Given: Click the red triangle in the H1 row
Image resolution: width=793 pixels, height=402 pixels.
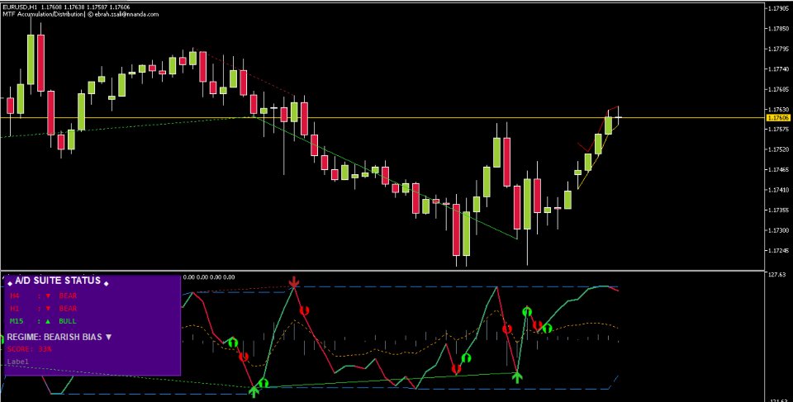Looking at the screenshot, I should click(x=48, y=309).
